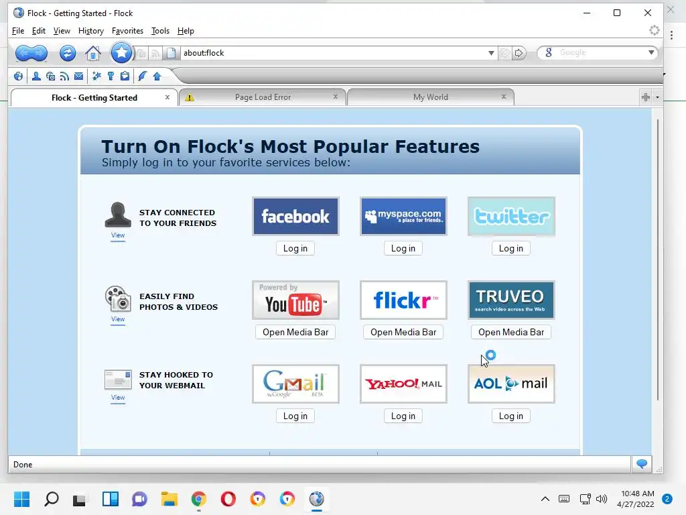The image size is (686, 515).
Task: Add a new tab with the plus button
Action: pos(646,97)
